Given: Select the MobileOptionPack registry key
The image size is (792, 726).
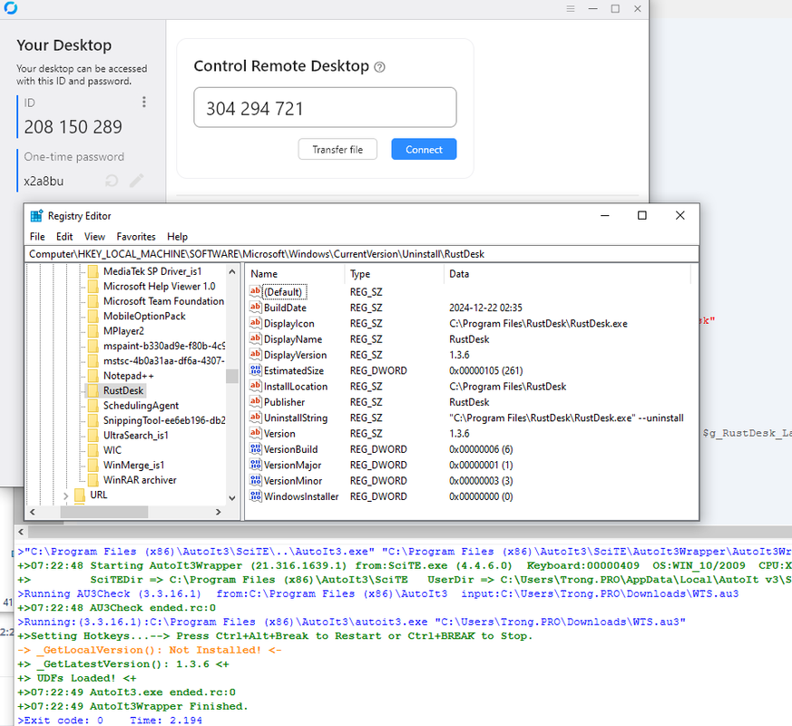Looking at the screenshot, I should [x=144, y=316].
